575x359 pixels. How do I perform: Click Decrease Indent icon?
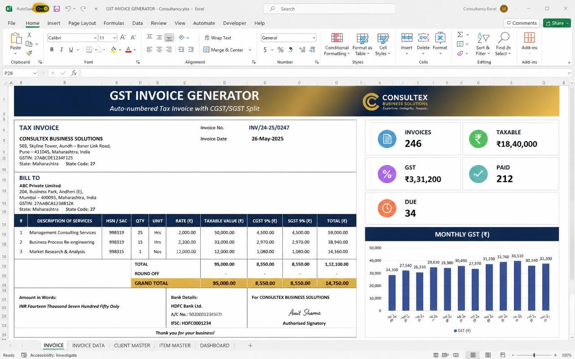[x=181, y=49]
